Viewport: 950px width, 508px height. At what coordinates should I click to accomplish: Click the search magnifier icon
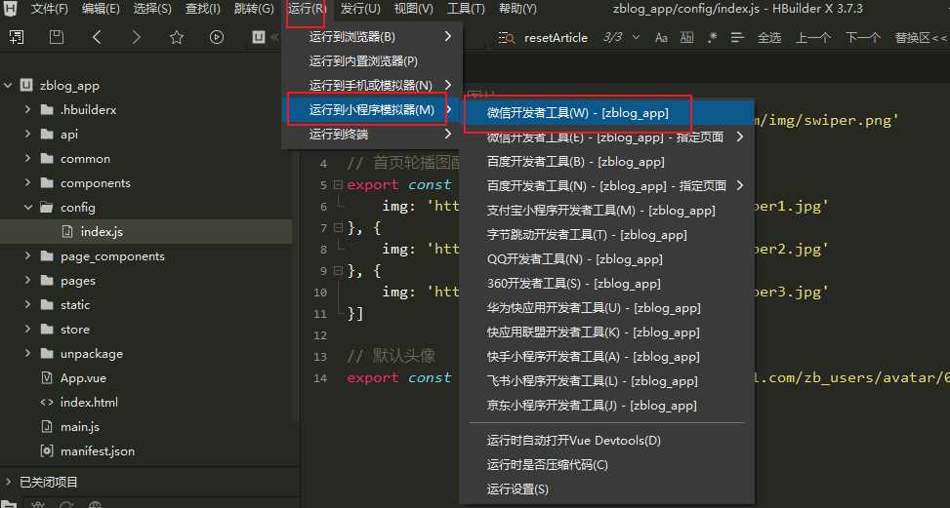506,38
